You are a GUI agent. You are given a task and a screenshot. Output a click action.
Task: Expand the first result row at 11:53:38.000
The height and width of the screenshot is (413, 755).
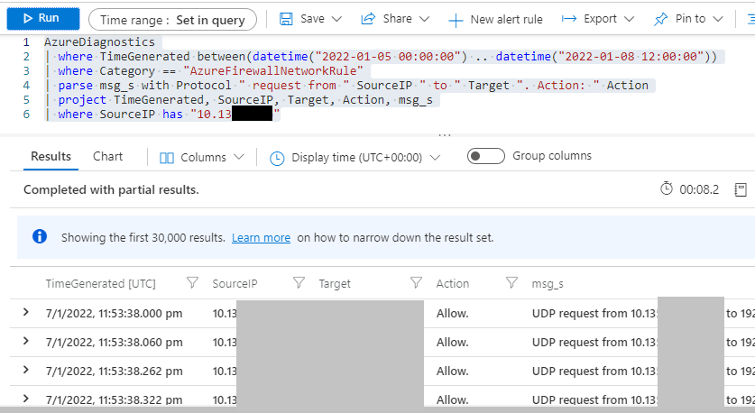(x=25, y=312)
